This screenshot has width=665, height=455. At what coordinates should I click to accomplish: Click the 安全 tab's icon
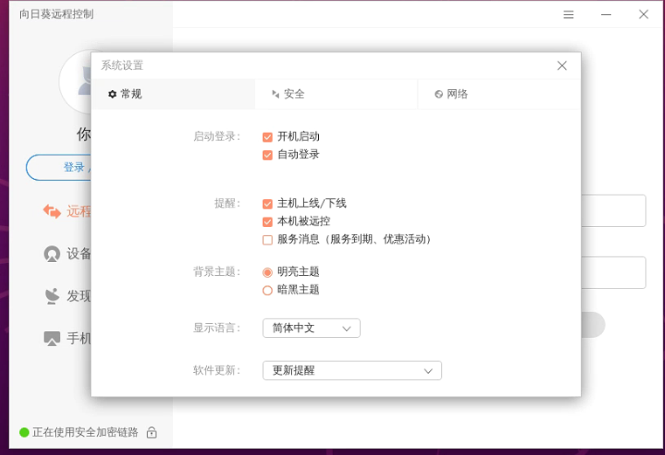[275, 94]
